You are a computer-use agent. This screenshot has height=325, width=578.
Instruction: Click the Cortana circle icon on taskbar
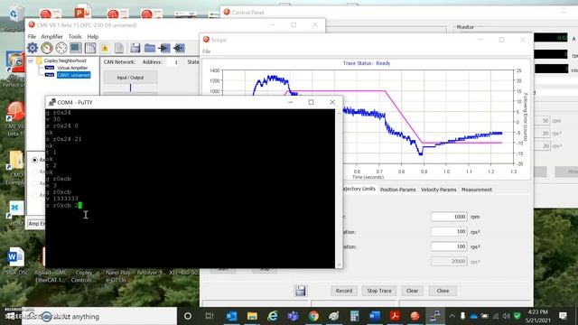[188, 316]
